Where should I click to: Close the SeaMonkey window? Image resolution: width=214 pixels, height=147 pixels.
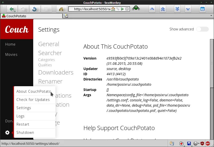coord(211,2)
